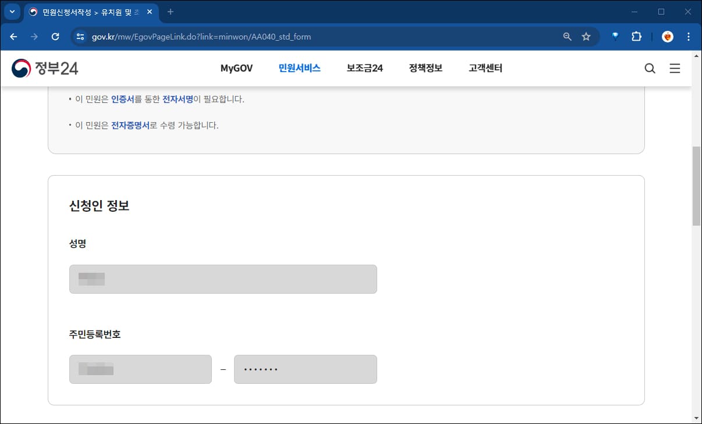Select the 고객센터 menu item

(x=485, y=68)
